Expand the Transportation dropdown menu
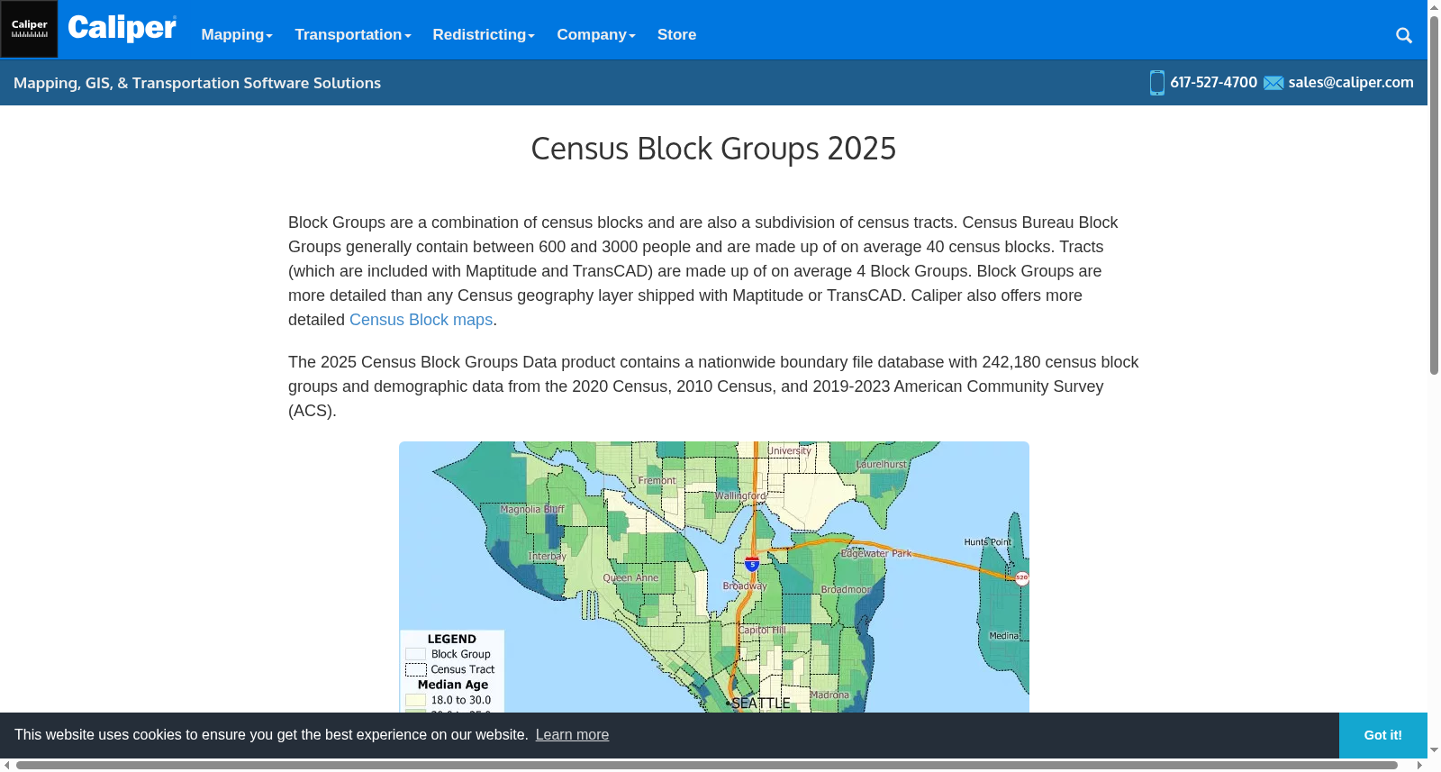Viewport: 1441px width, 772px height. pyautogui.click(x=353, y=34)
